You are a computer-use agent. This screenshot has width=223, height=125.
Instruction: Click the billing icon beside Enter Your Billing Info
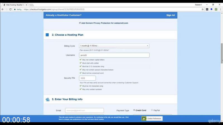[x=47, y=99]
